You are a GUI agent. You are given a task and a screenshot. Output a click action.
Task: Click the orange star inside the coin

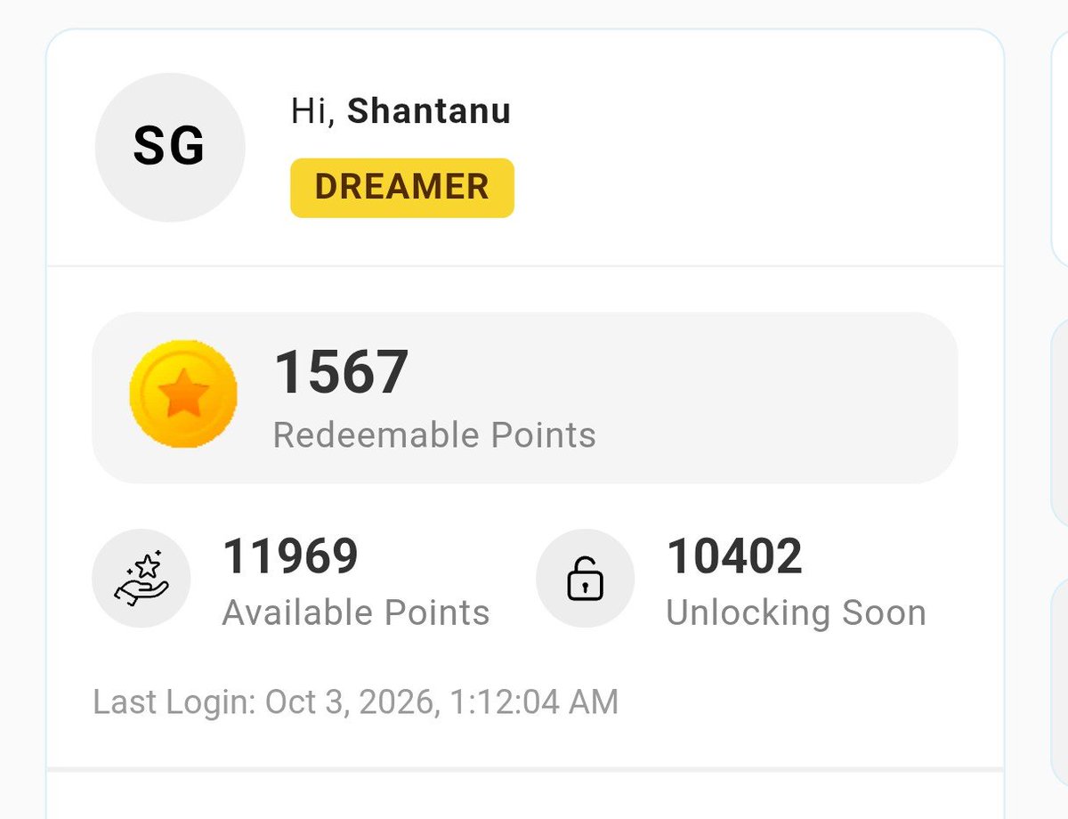(183, 394)
